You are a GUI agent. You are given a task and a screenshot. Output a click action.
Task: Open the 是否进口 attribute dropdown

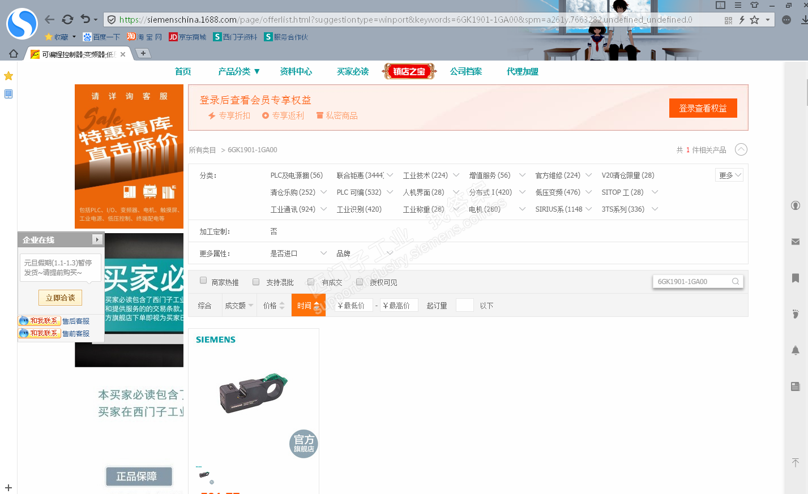click(298, 254)
